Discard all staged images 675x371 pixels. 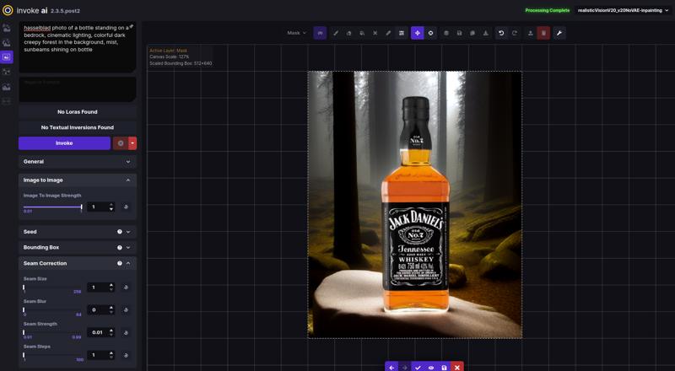click(x=457, y=367)
